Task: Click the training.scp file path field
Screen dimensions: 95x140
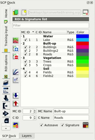Action: coord(55,12)
